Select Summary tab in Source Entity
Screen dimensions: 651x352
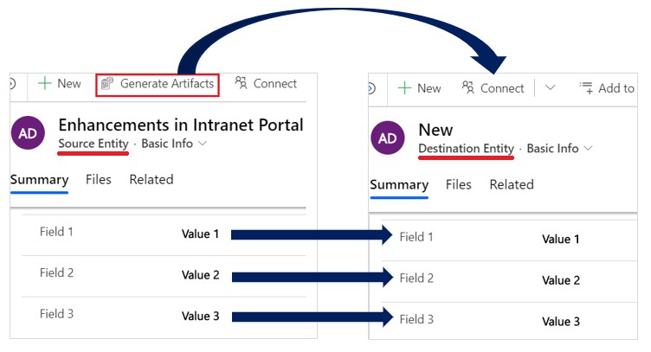(40, 180)
